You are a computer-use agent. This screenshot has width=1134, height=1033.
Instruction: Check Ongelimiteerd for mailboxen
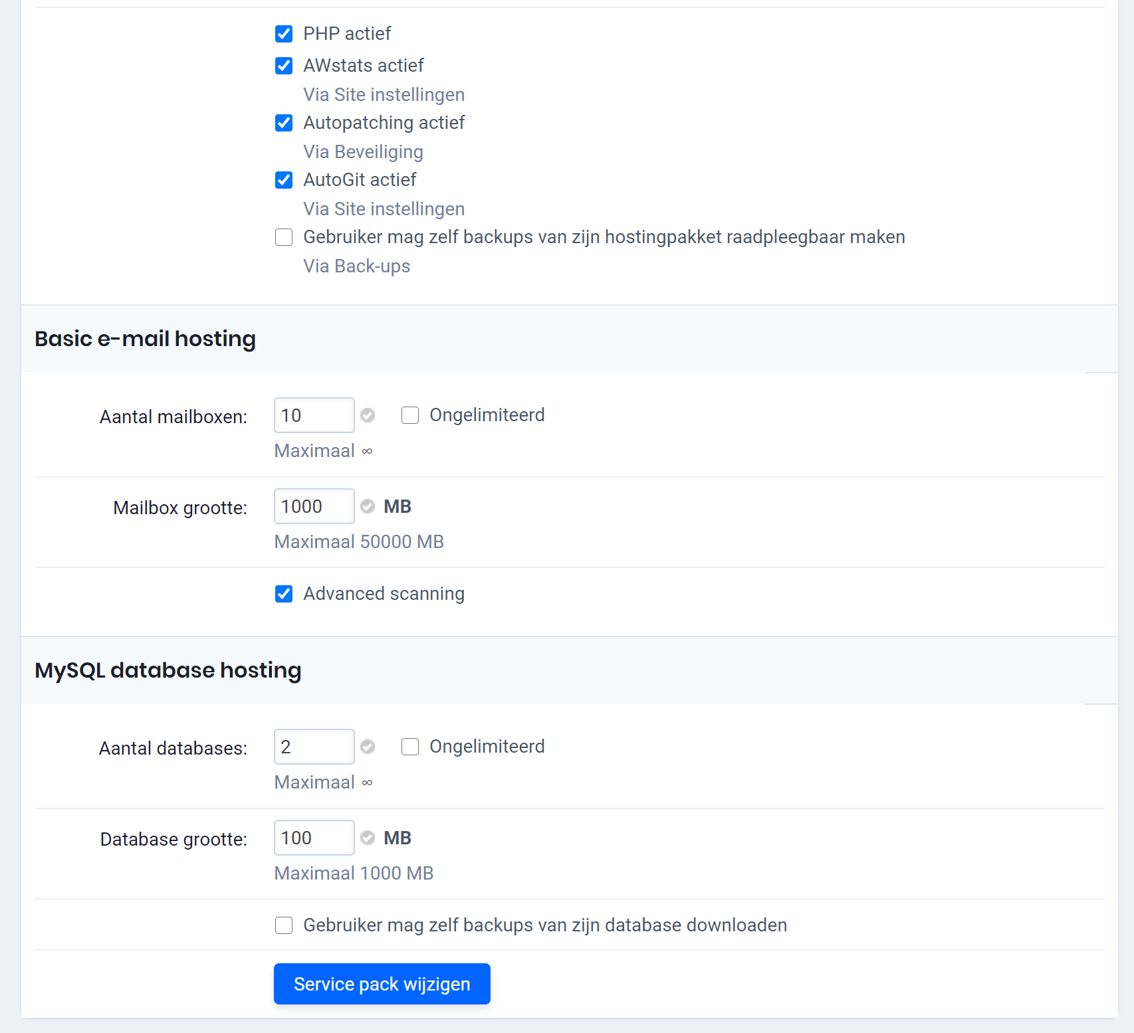[x=410, y=415]
